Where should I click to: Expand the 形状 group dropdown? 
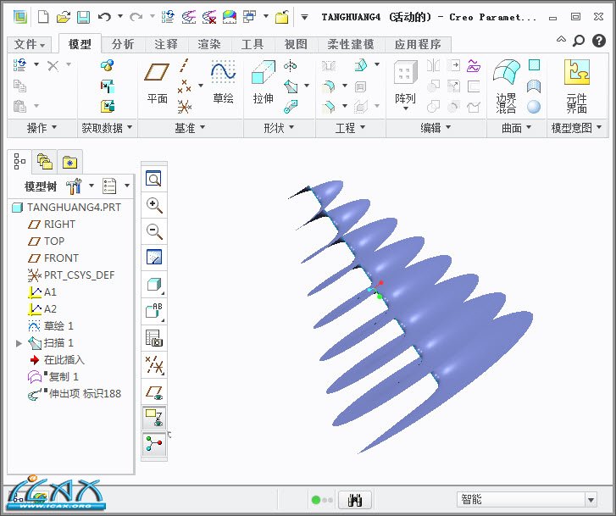pyautogui.click(x=269, y=128)
